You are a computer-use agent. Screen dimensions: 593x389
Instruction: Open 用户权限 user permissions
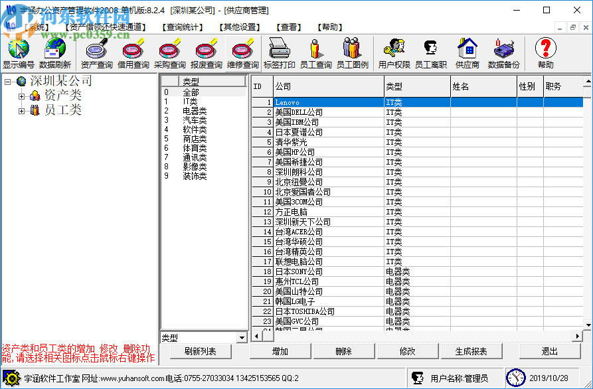tap(394, 50)
